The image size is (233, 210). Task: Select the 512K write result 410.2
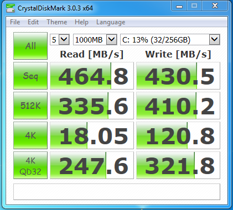click(178, 106)
